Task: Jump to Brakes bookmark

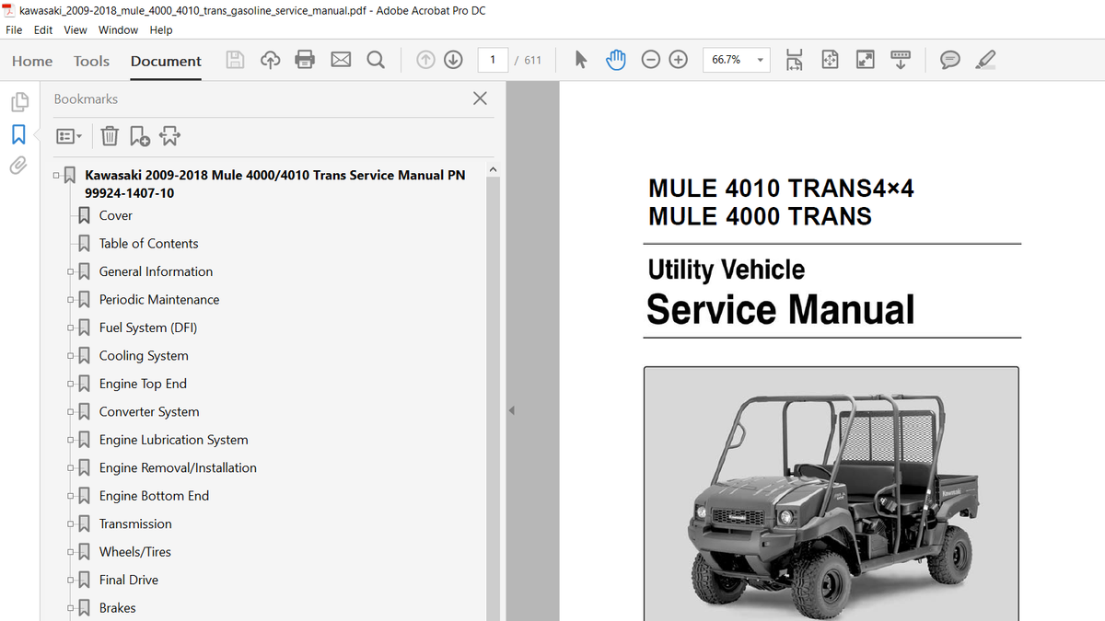Action: (x=117, y=608)
